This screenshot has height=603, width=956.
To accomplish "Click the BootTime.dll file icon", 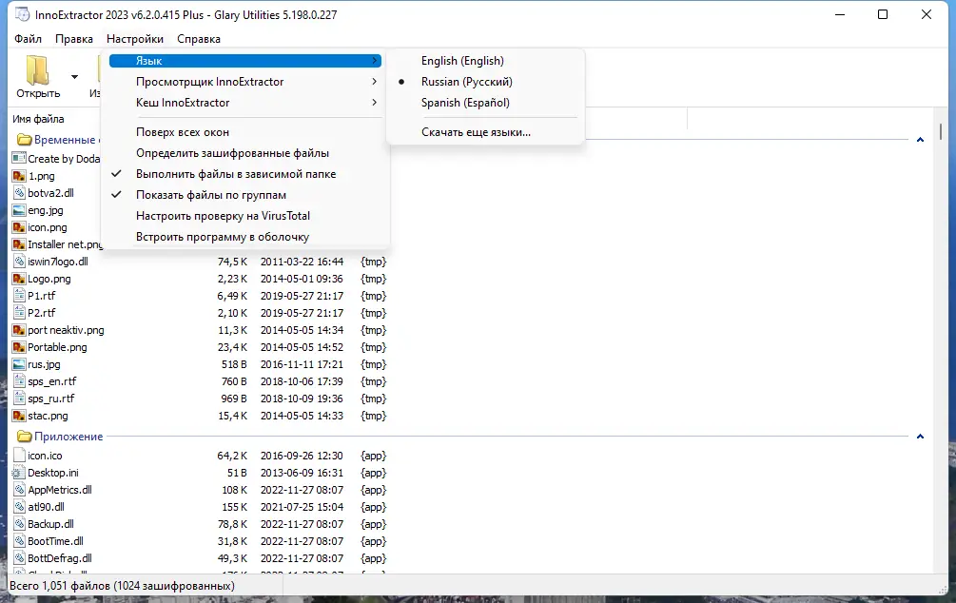I will [x=19, y=541].
